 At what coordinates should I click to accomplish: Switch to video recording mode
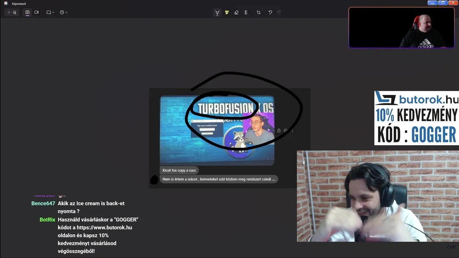[37, 12]
